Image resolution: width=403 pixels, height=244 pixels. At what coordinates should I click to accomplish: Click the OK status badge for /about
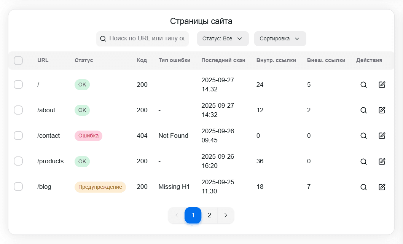(x=82, y=110)
